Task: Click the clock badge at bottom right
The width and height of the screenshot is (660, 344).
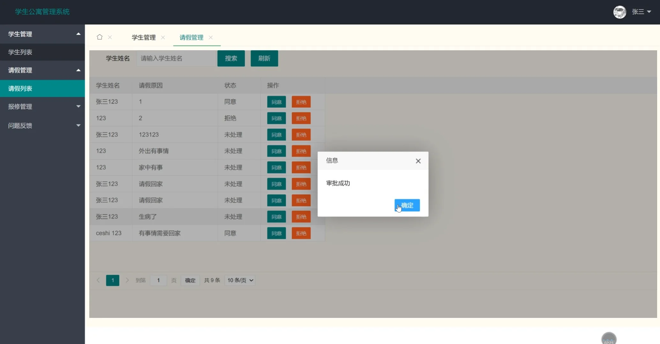Action: (609, 338)
